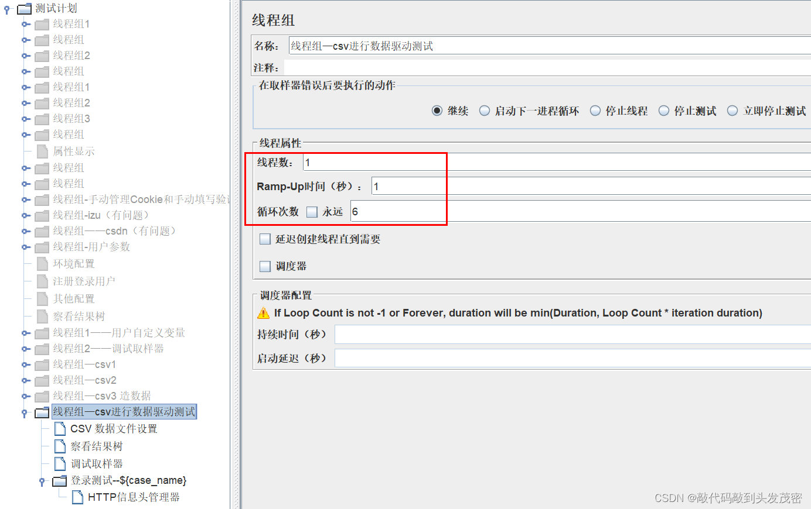811x509 pixels.
Task: Select the 环境配置 tree label
Action: pyautogui.click(x=74, y=264)
